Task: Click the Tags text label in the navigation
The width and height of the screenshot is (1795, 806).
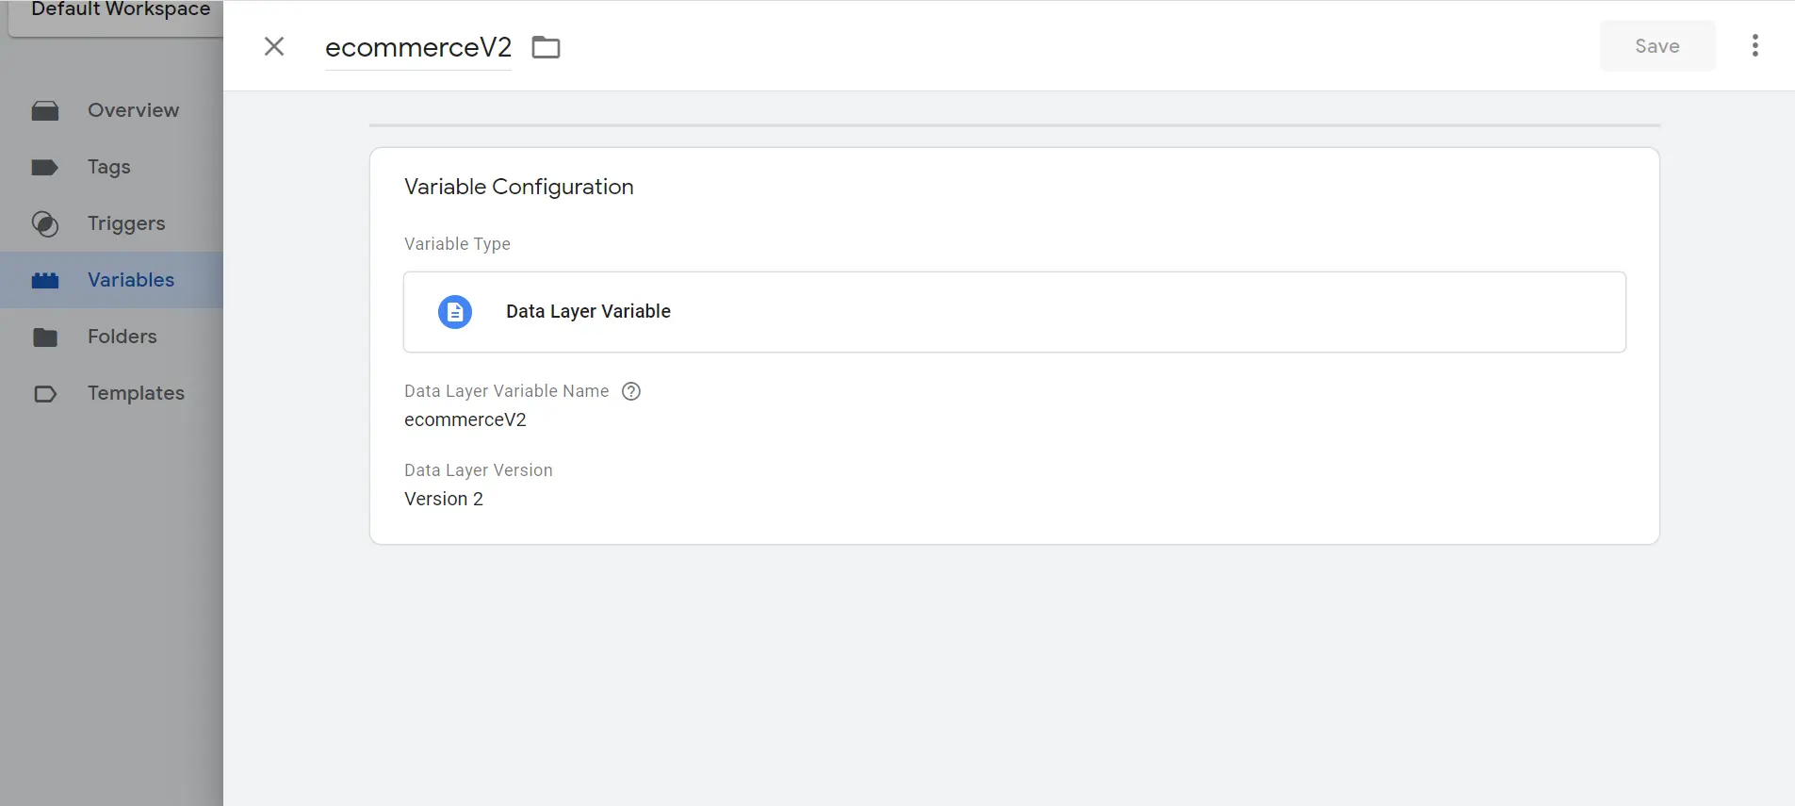Action: coord(109,167)
